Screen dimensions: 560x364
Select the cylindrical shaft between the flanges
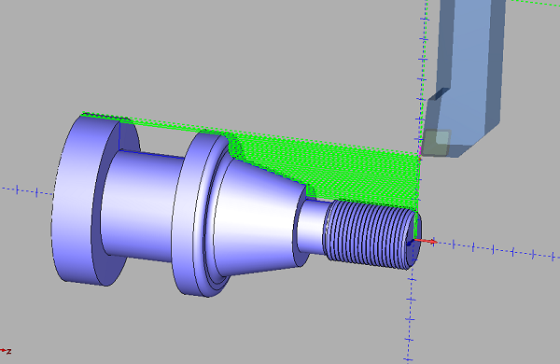[143, 205]
